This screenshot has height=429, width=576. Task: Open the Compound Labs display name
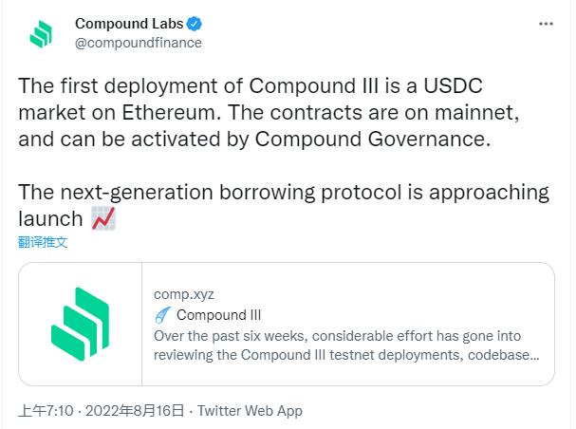click(128, 24)
